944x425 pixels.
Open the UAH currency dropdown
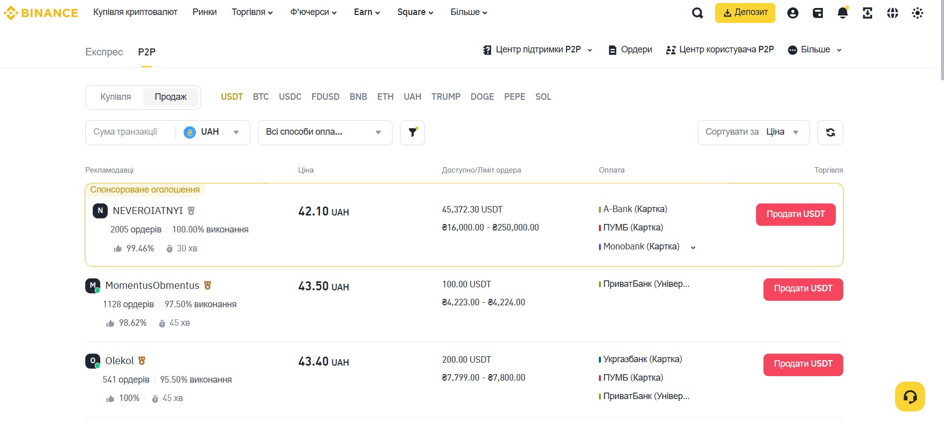212,132
